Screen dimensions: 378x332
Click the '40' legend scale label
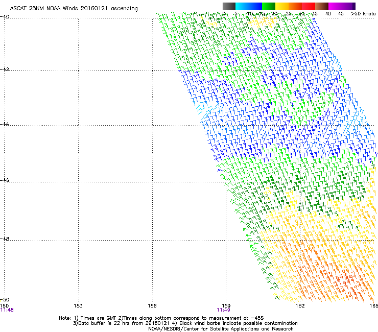click(328, 14)
